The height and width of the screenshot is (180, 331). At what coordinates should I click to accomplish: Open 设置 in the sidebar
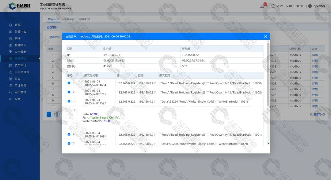pos(17,99)
